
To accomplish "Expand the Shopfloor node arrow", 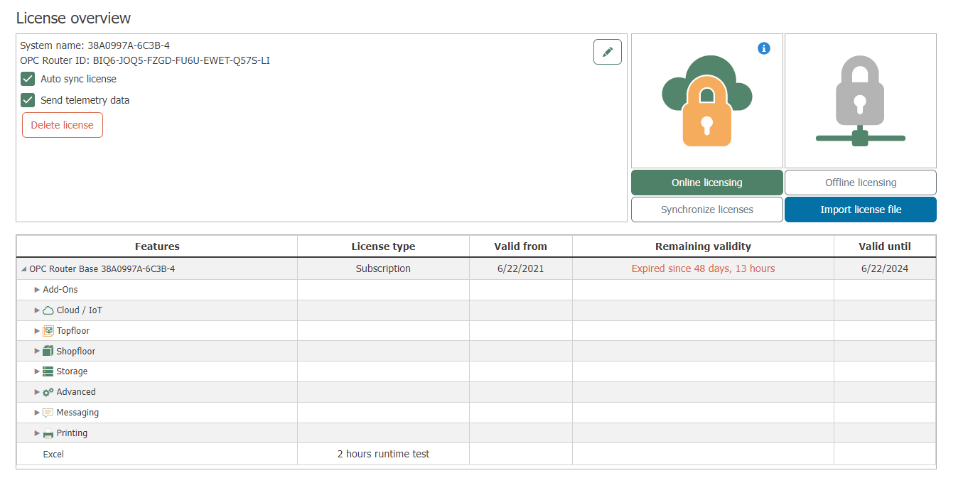I will pyautogui.click(x=38, y=352).
